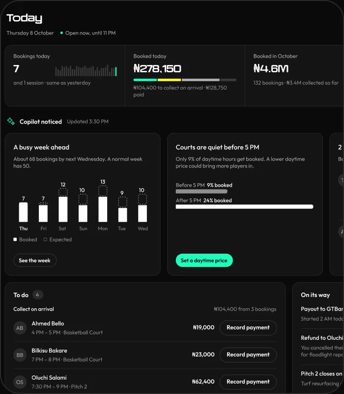
Task: Select the Wed bar in weekly chart
Action: pyautogui.click(x=143, y=208)
